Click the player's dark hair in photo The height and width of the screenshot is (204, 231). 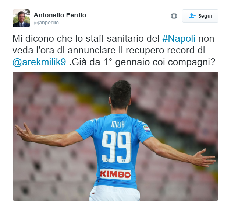(x=120, y=93)
